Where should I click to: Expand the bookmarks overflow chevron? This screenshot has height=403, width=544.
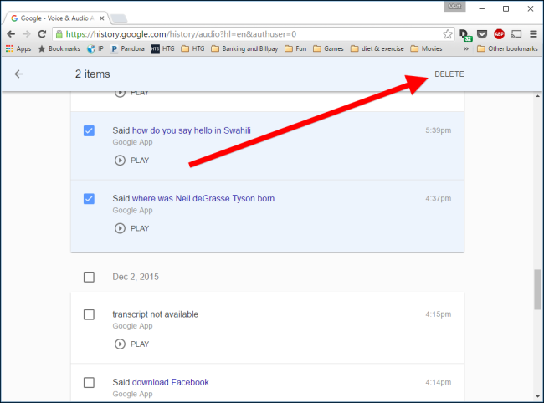(466, 48)
